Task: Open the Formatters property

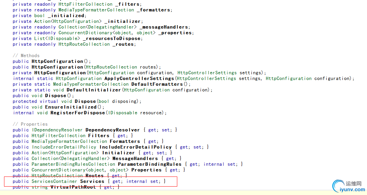Action: click(x=125, y=141)
